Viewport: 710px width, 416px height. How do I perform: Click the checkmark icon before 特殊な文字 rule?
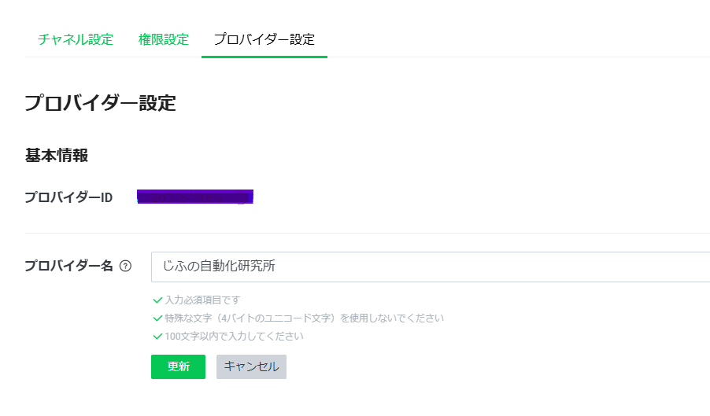pyautogui.click(x=157, y=318)
